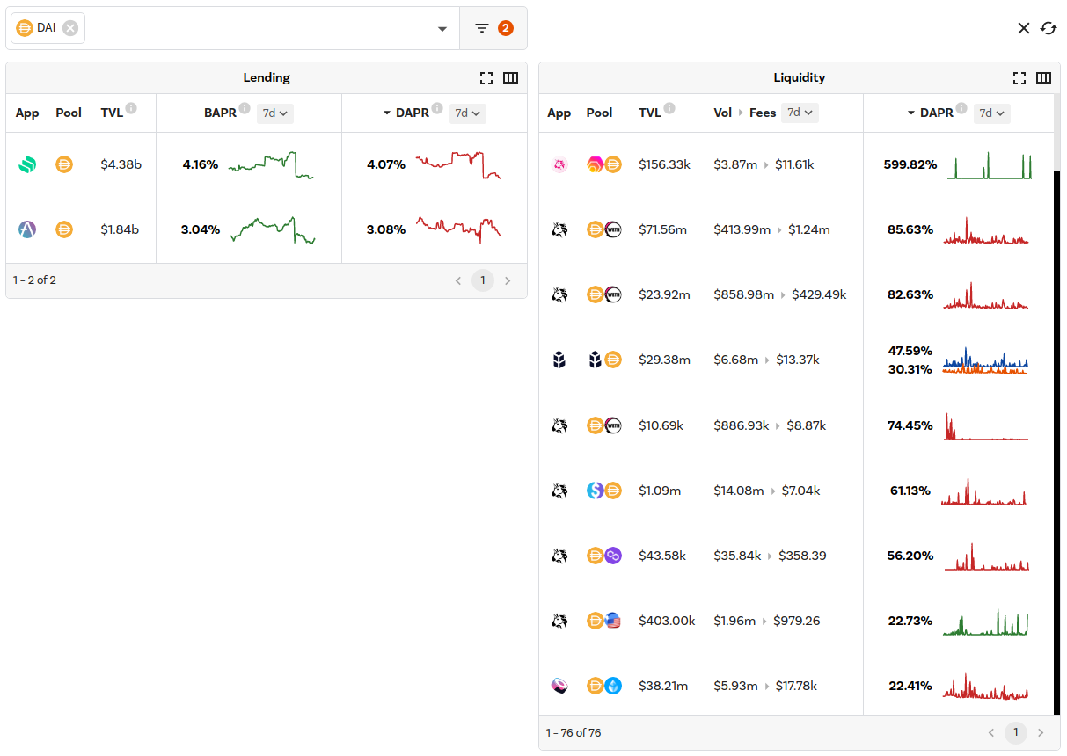Click the 4.16% BAPR sparkline chart
Screen dimensions: 1067x756
pos(271,164)
